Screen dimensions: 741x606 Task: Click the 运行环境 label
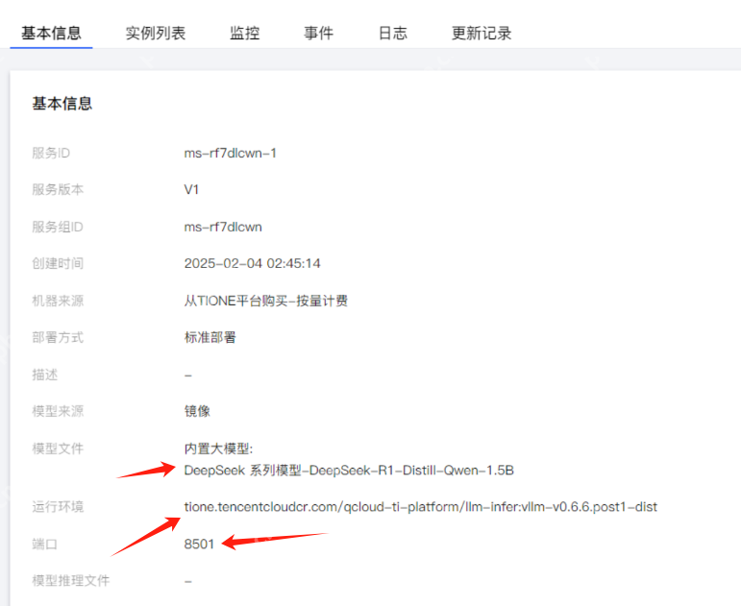coord(58,507)
